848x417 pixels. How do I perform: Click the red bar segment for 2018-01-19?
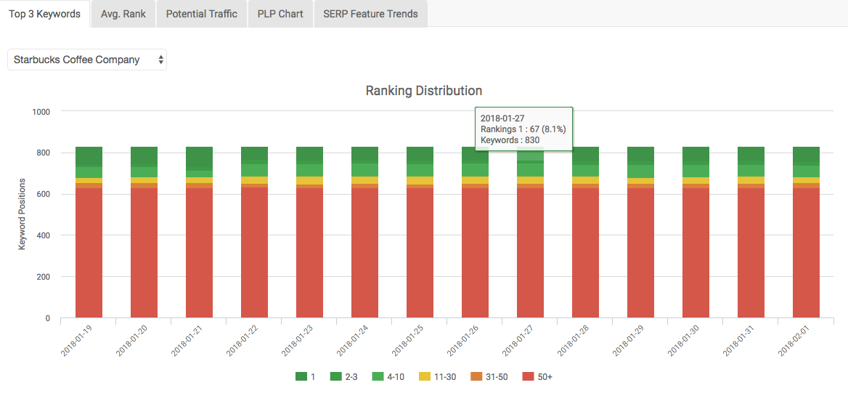[89, 254]
